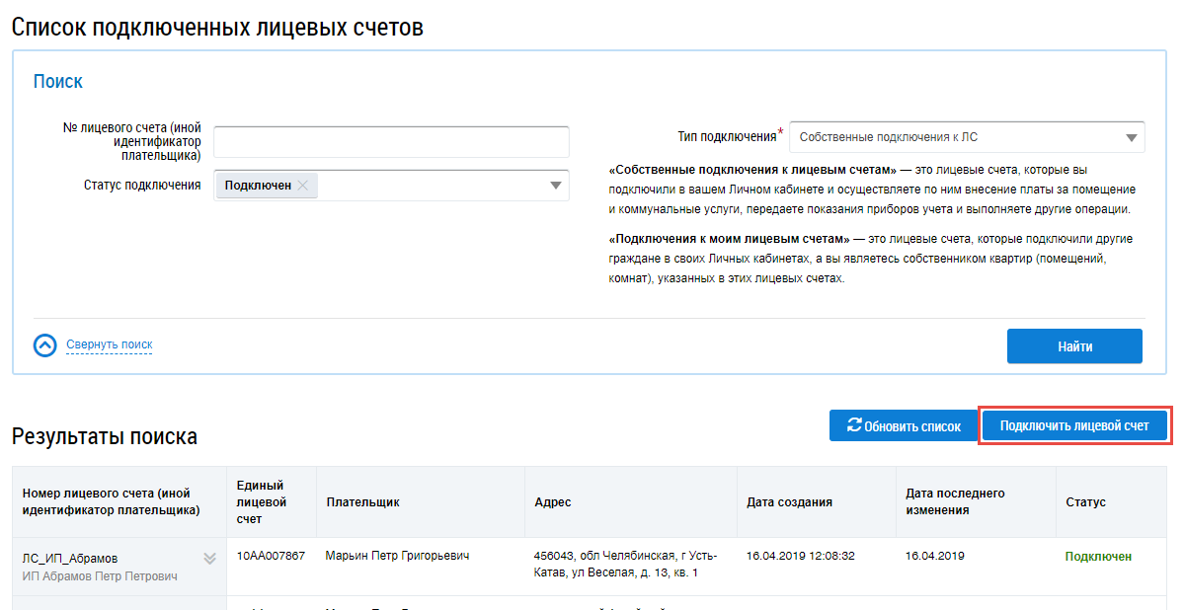
Task: Click the green "Подключен" status in the row
Action: (x=1098, y=557)
